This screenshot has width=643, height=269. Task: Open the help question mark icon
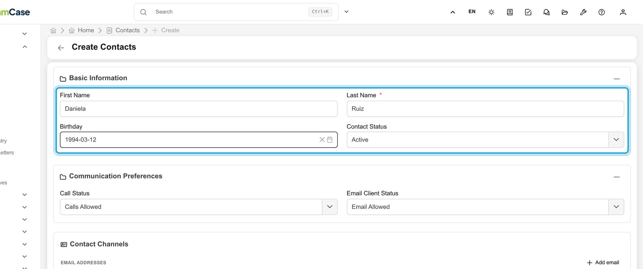click(602, 12)
